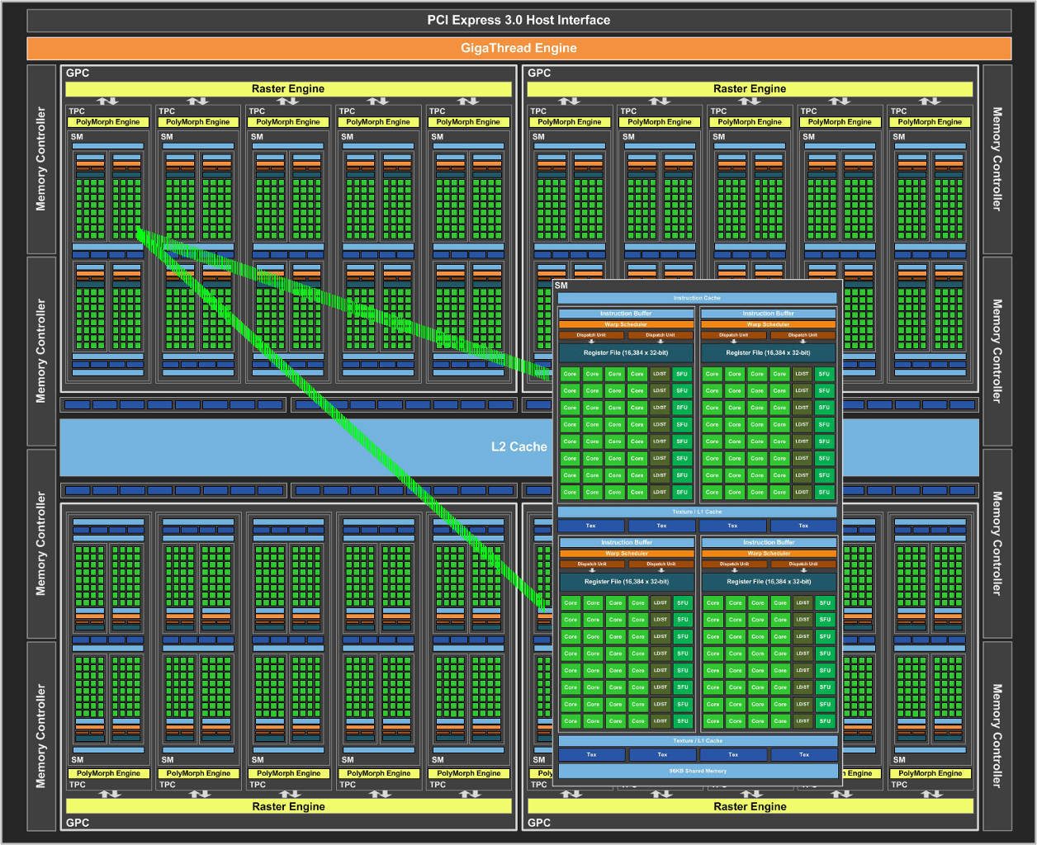Click top-left Instruction Buffer in enlarged SM

[626, 314]
